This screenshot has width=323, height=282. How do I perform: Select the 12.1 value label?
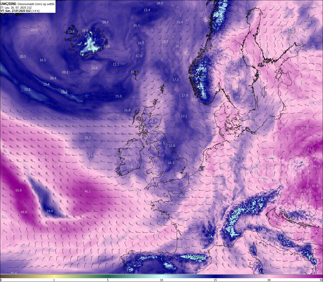(261, 272)
